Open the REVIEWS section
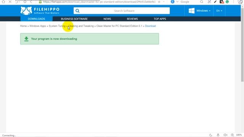Screen dimensions: 244x137 132,19
